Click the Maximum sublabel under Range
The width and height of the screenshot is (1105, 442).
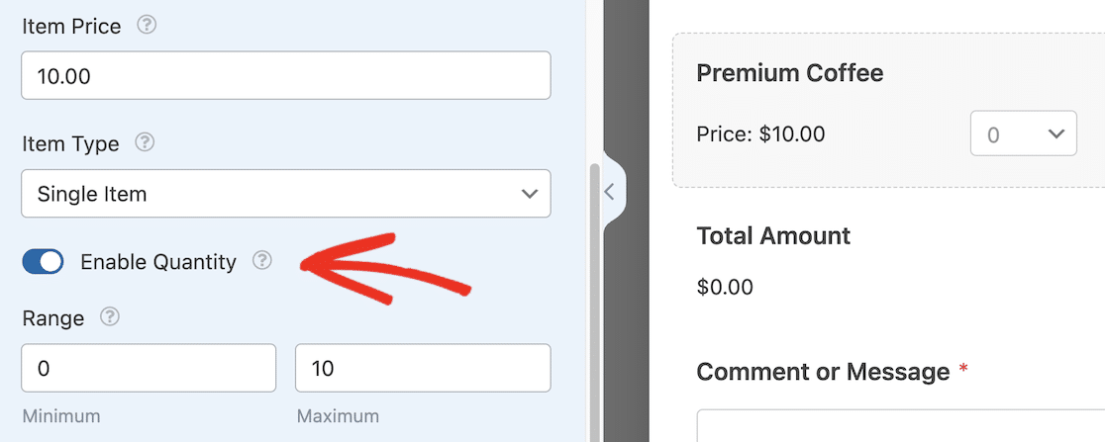(x=337, y=416)
